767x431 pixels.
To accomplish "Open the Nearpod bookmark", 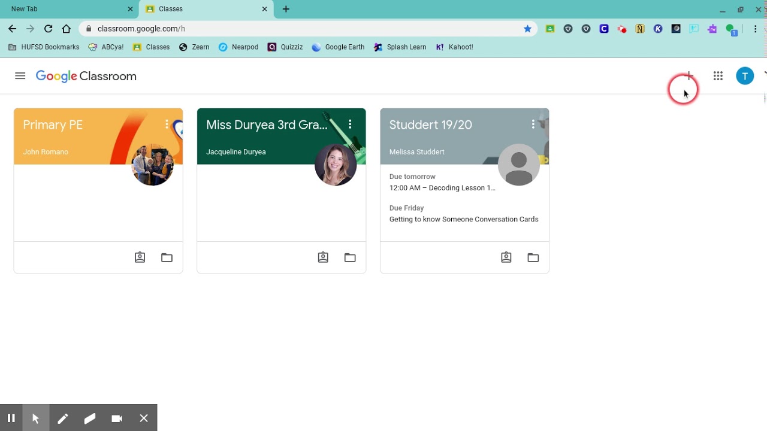I will [238, 47].
